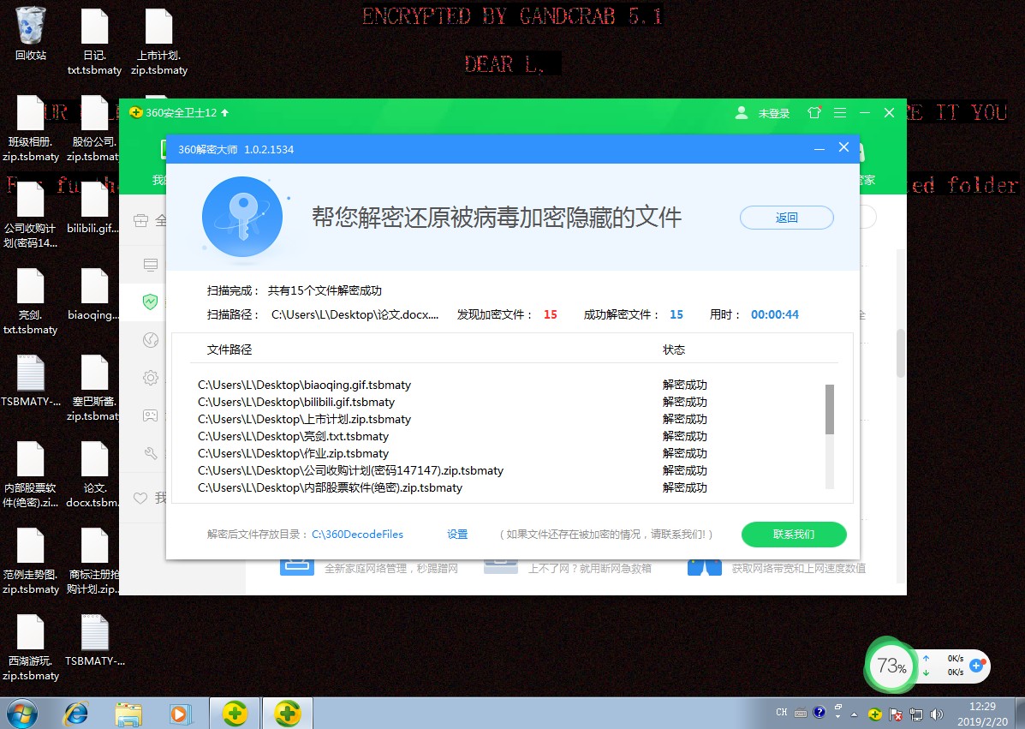This screenshot has width=1025, height=729.
Task: Click the gear icon in 360安全卫士 sidebar
Action: coord(151,378)
